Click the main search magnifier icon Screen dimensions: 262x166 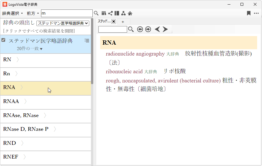[x=96, y=13]
